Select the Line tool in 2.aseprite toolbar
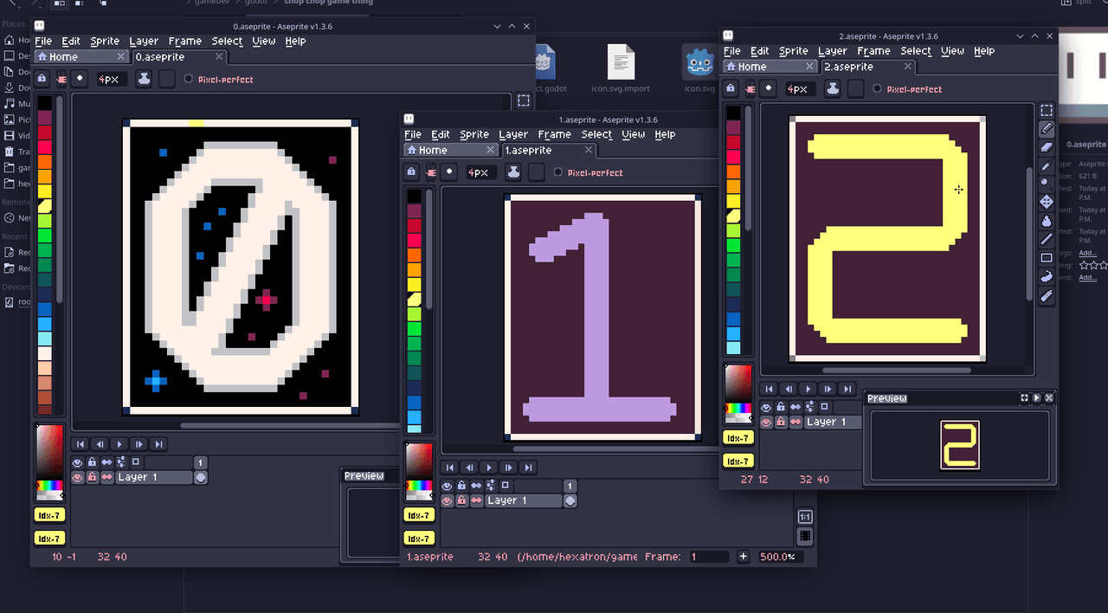 (x=1047, y=239)
